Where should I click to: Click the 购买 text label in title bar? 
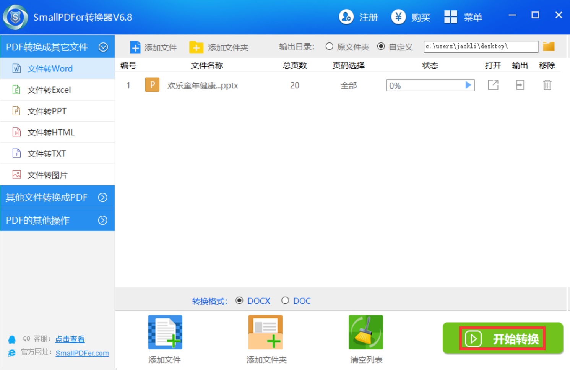[x=421, y=17]
